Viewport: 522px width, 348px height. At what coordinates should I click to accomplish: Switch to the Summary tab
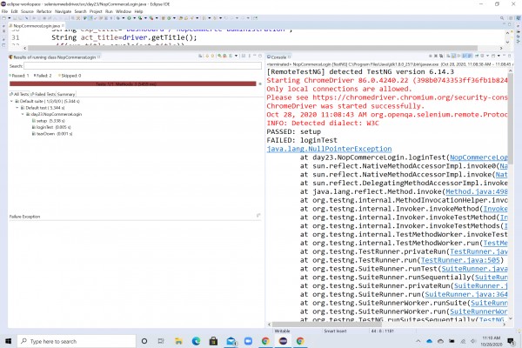[66, 94]
